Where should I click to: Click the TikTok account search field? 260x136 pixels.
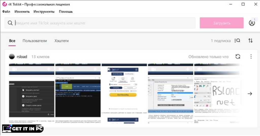(100, 23)
